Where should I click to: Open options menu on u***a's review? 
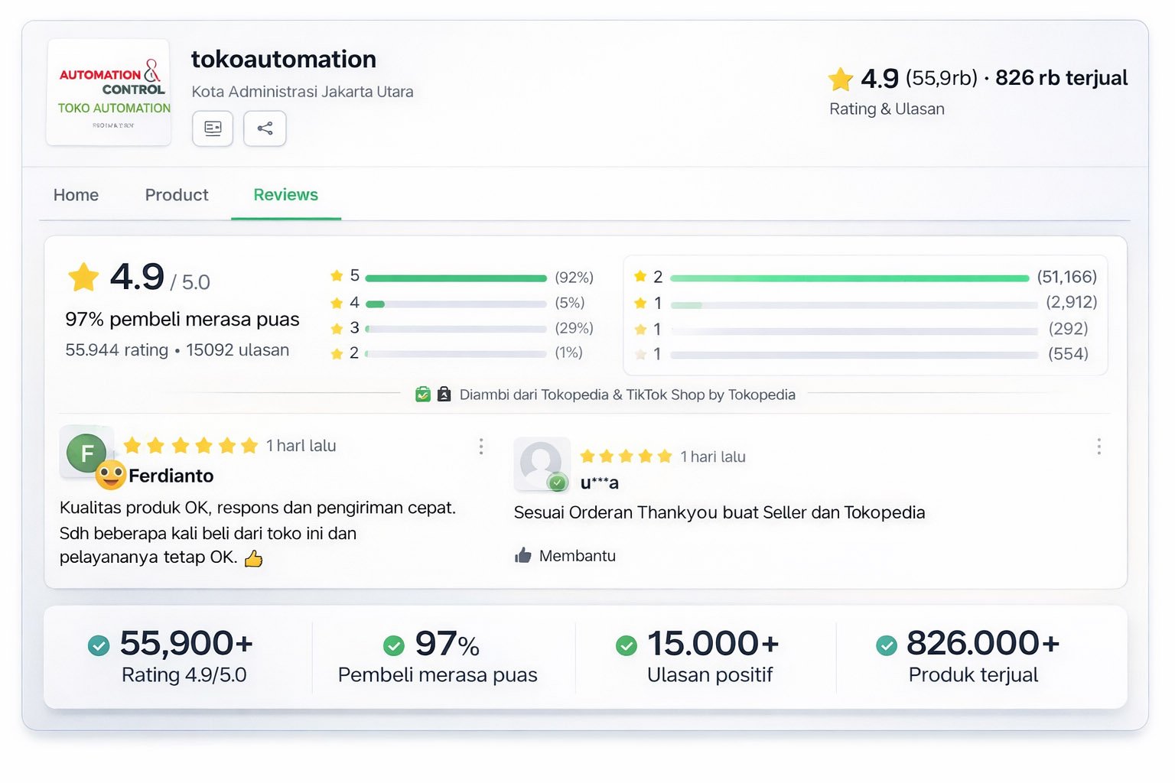(x=1099, y=446)
